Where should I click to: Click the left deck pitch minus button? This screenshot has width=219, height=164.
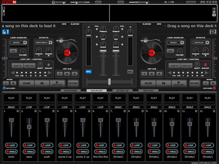coord(6,83)
